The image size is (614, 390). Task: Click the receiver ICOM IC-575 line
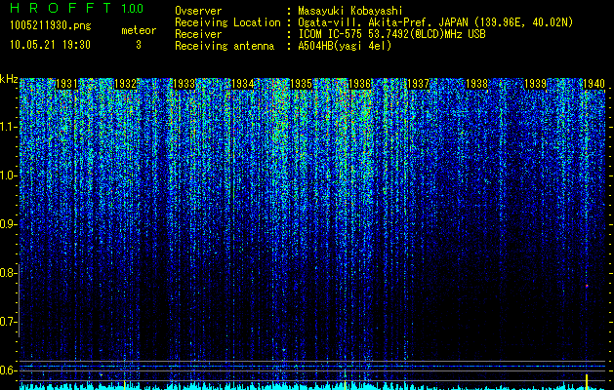391,34
